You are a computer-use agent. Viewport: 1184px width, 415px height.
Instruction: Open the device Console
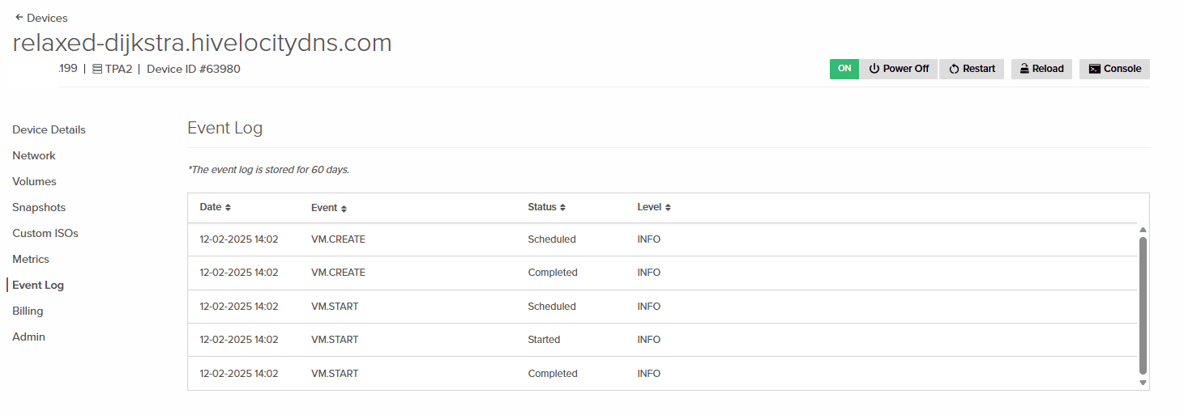[1114, 69]
